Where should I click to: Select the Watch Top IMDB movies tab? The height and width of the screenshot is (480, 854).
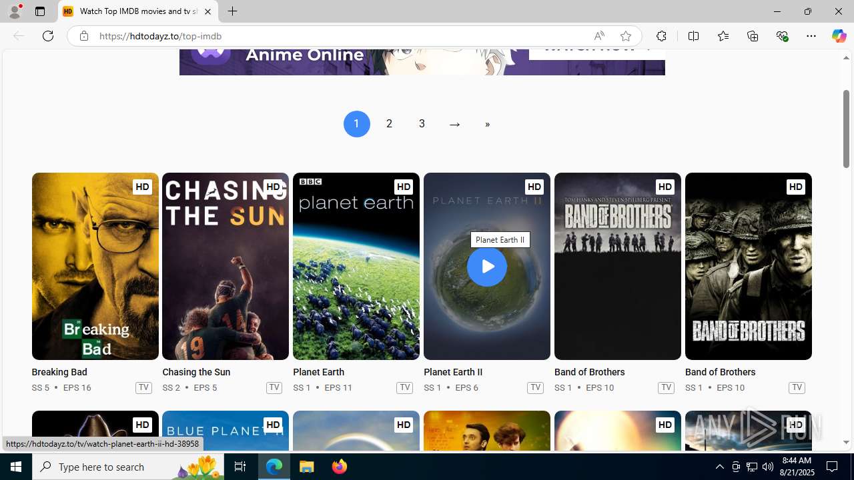138,11
